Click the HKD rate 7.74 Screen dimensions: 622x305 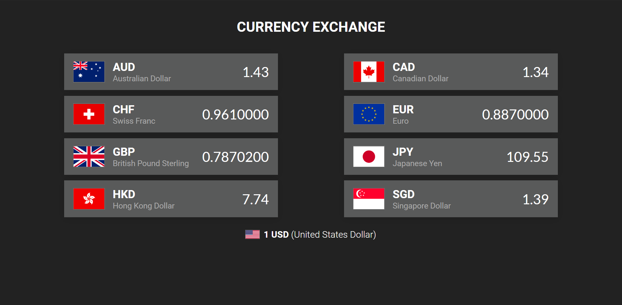tap(256, 199)
